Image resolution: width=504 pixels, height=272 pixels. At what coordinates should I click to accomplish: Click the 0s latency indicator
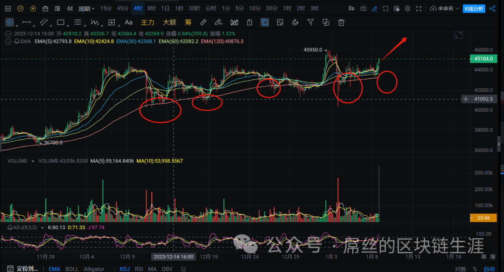[x=351, y=8]
